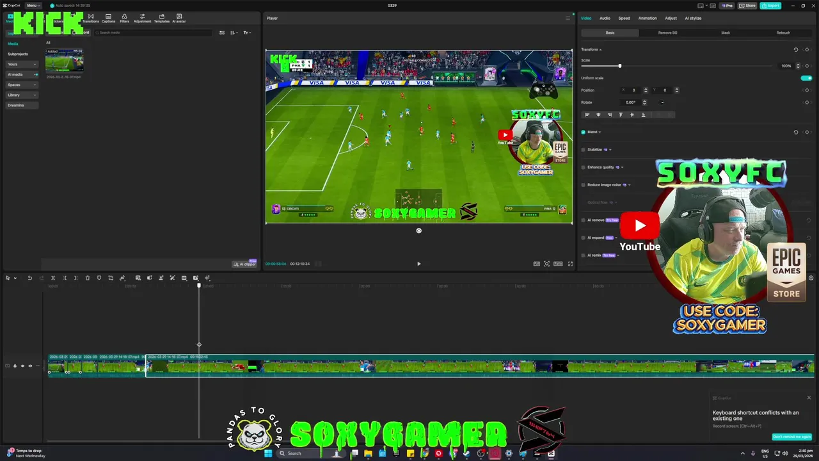Play the preview video
Viewport: 819px width, 461px height.
click(419, 264)
